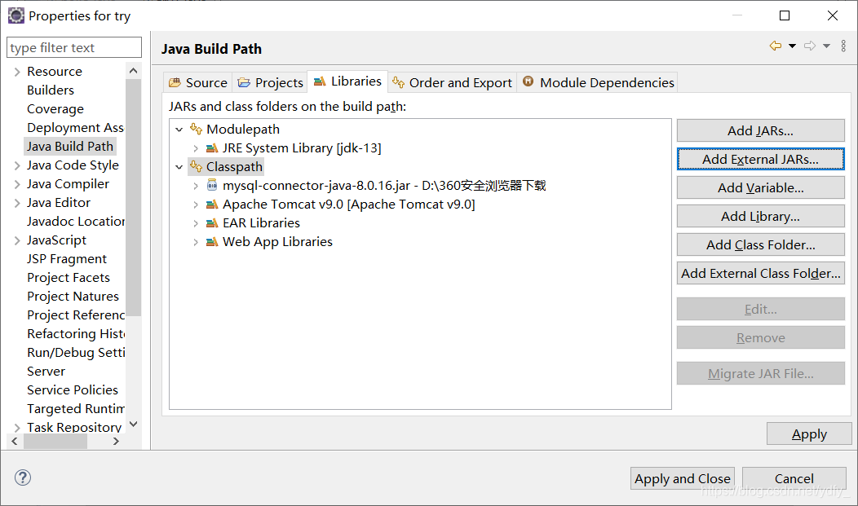Switch to the Projects tab
This screenshot has height=506, width=858.
(270, 82)
